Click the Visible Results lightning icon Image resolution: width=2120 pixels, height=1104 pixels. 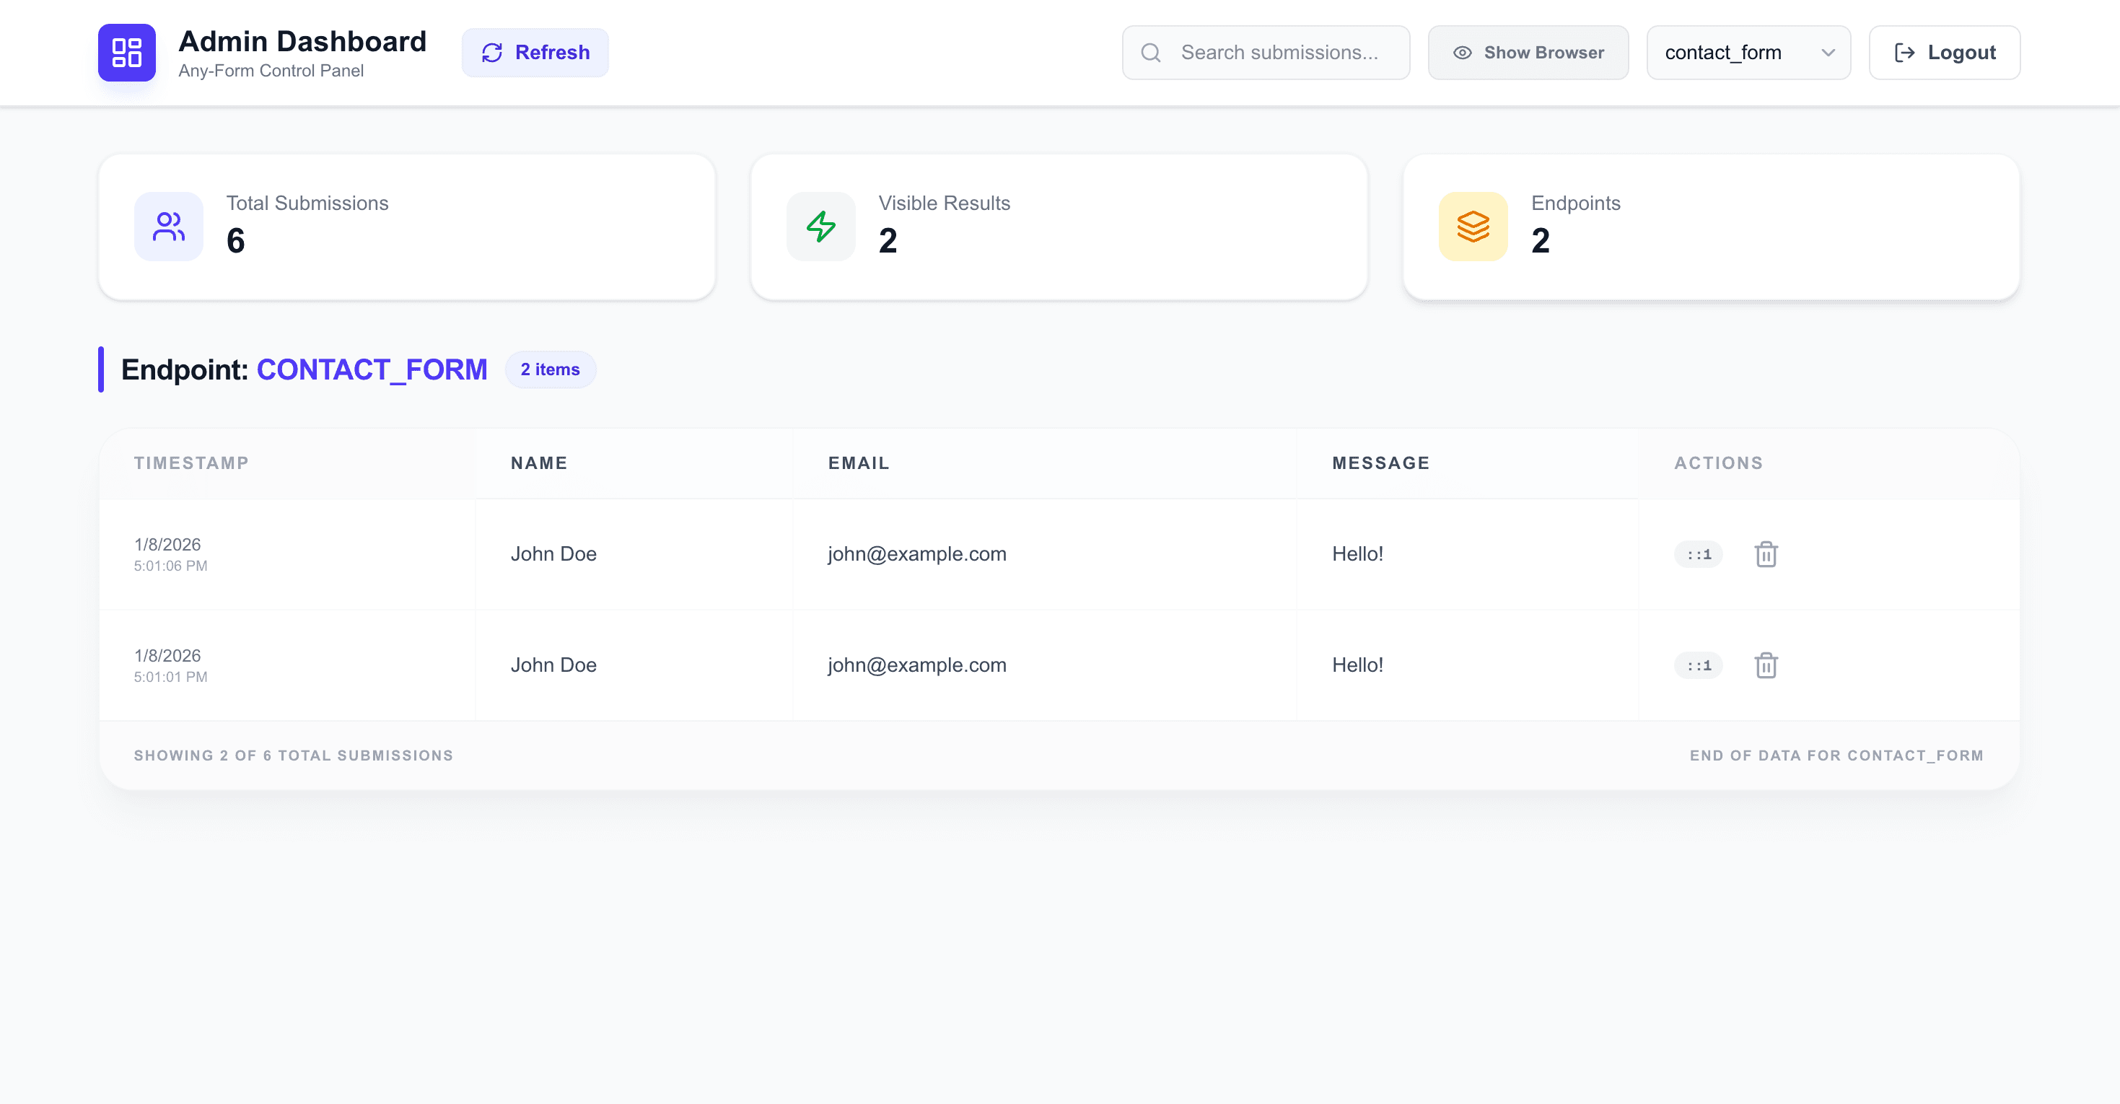[x=821, y=227]
